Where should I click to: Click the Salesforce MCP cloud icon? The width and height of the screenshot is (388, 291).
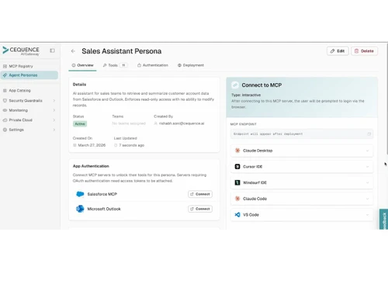tap(80, 194)
